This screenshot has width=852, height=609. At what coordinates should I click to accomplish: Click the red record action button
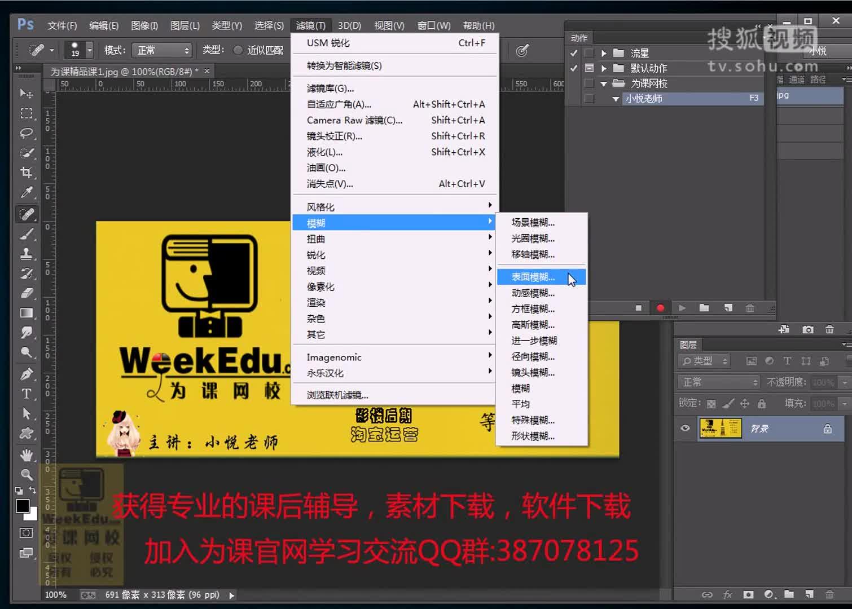(660, 308)
